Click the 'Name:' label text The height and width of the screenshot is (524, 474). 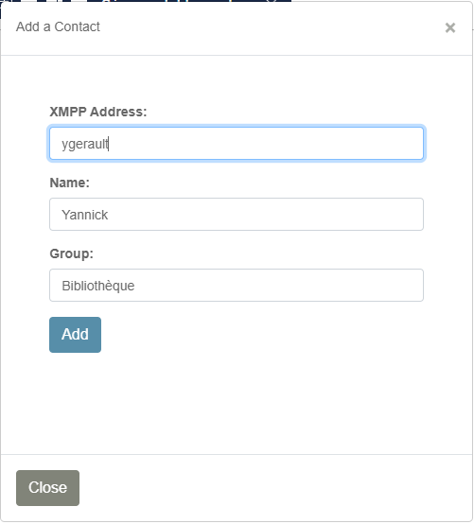pos(69,183)
